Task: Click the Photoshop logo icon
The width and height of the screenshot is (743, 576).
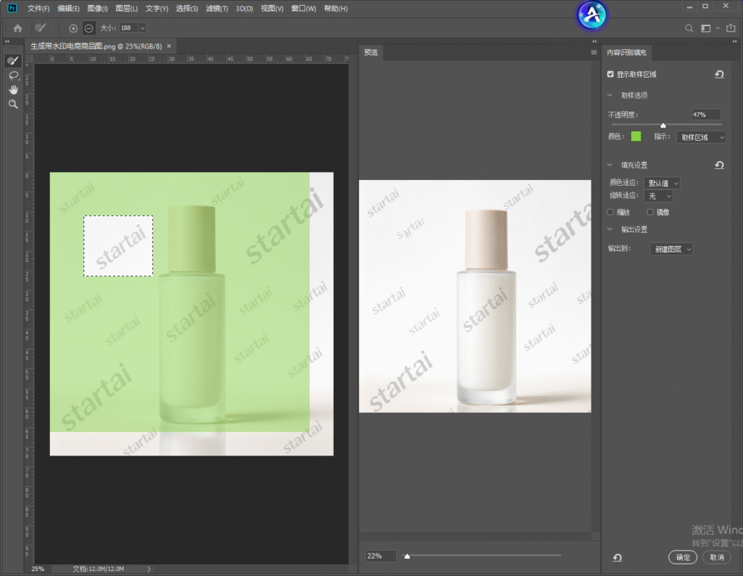Action: [x=12, y=8]
